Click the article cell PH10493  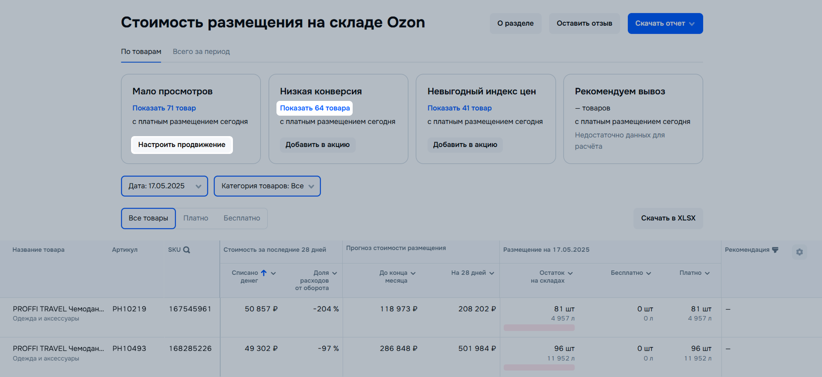129,349
